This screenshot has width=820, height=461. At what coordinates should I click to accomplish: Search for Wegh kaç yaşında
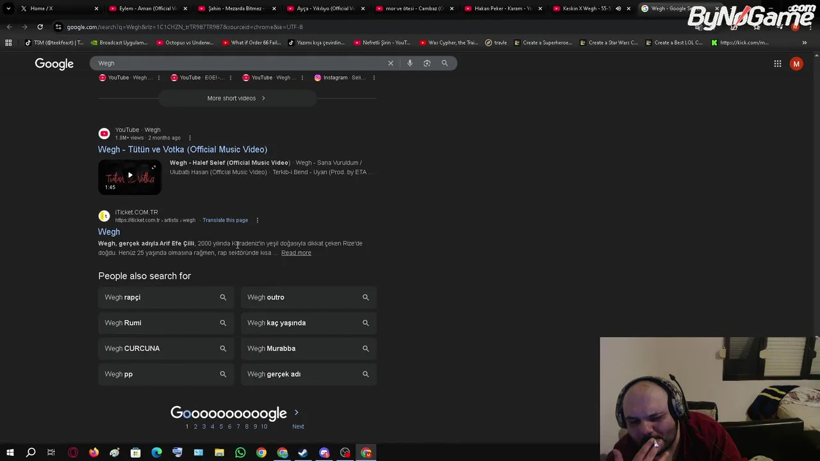coord(309,323)
